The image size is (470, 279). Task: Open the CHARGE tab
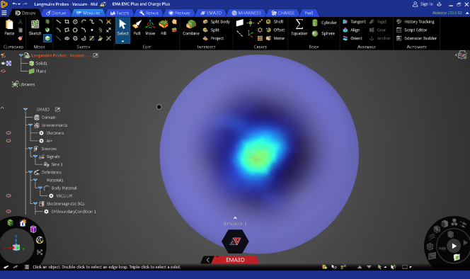283,13
